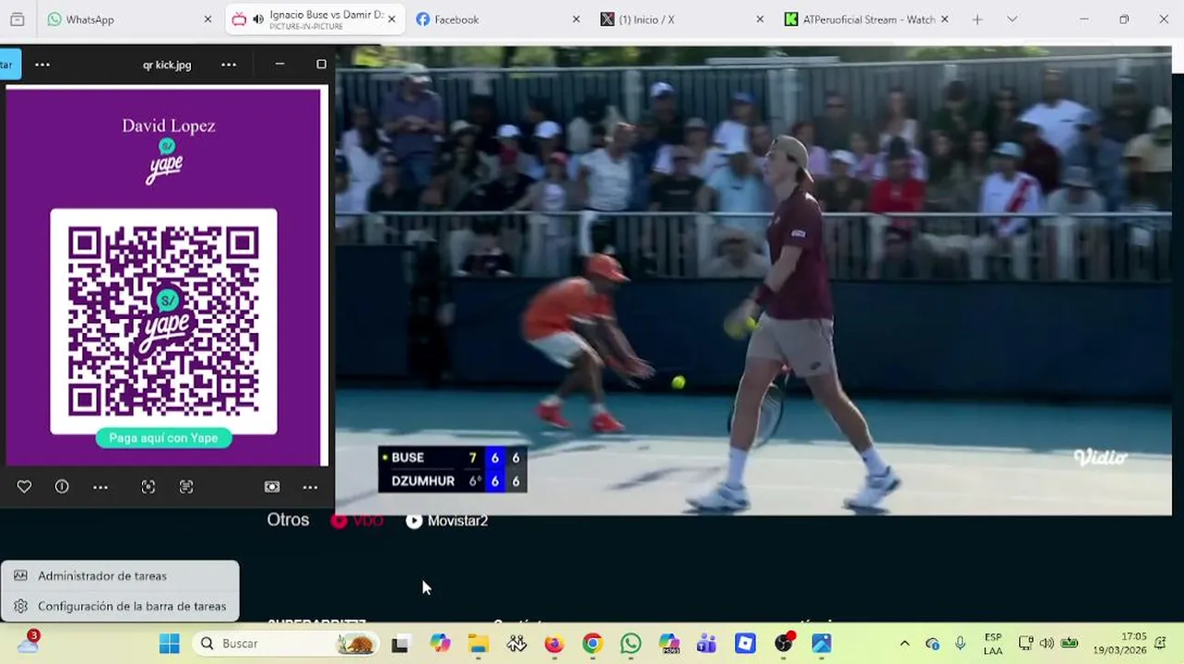Screen dimensions: 1184x664
Task: Expand the tab search dropdown chevron
Action: tap(1012, 19)
